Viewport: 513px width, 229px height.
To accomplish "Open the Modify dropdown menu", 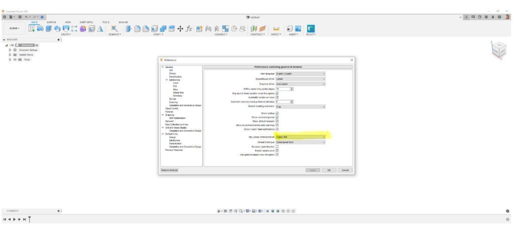I will [158, 34].
